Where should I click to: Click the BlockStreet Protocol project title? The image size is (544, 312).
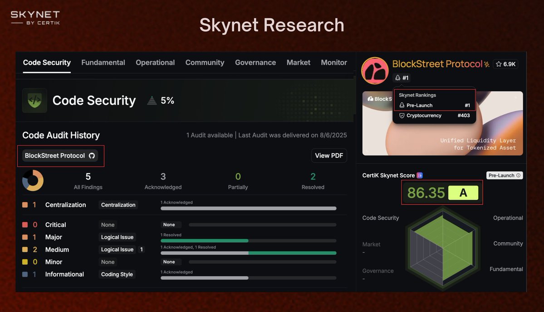437,64
